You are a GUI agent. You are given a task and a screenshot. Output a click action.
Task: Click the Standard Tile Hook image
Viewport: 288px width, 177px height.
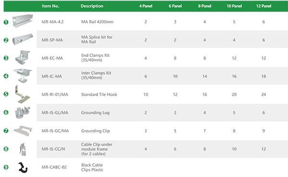pos(23,94)
